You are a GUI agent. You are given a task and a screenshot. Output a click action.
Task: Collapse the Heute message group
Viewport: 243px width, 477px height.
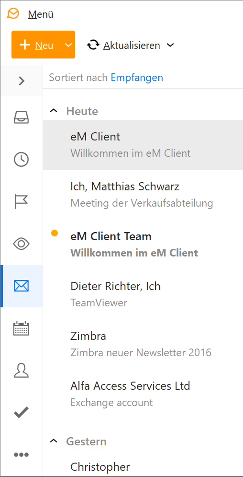pos(54,111)
